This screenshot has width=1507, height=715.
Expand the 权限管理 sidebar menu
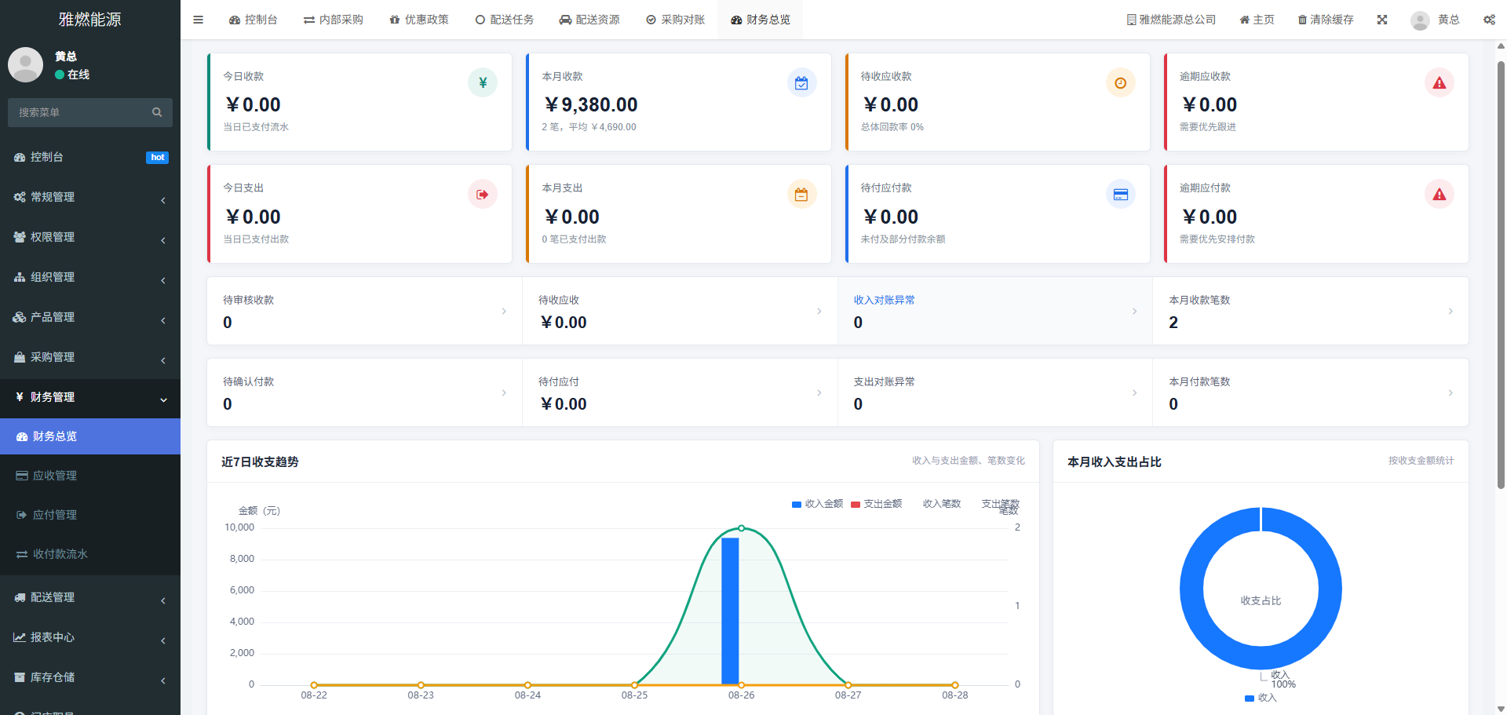[90, 237]
